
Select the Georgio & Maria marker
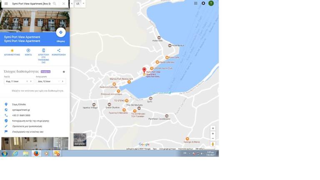187,139
